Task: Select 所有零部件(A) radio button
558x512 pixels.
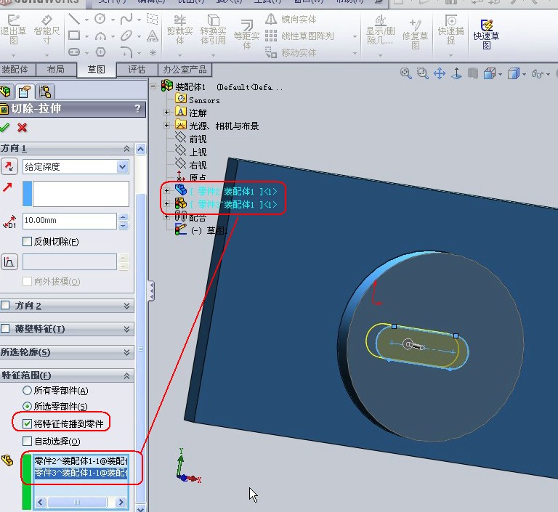Action: [x=27, y=390]
